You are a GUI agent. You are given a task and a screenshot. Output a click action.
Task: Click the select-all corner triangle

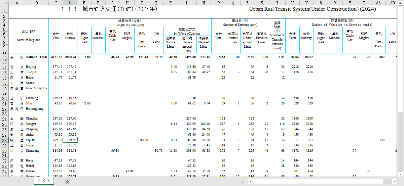pyautogui.click(x=4, y=2)
